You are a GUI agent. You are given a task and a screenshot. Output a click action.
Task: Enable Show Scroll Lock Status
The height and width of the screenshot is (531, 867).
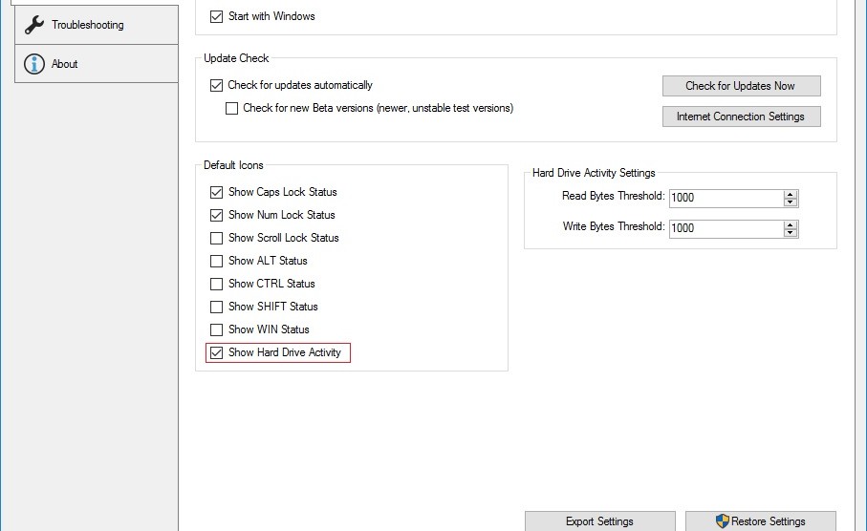point(217,238)
